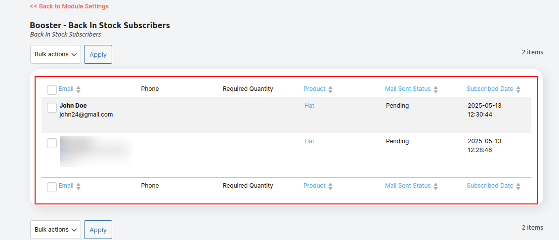Click Mail Sent Status sort arrows in footer

pyautogui.click(x=435, y=186)
